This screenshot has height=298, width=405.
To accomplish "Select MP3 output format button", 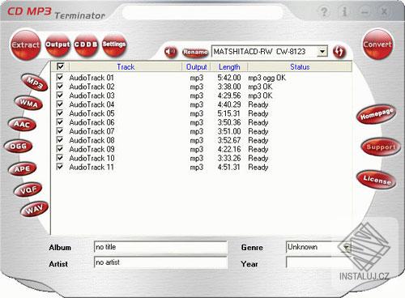I will (35, 83).
